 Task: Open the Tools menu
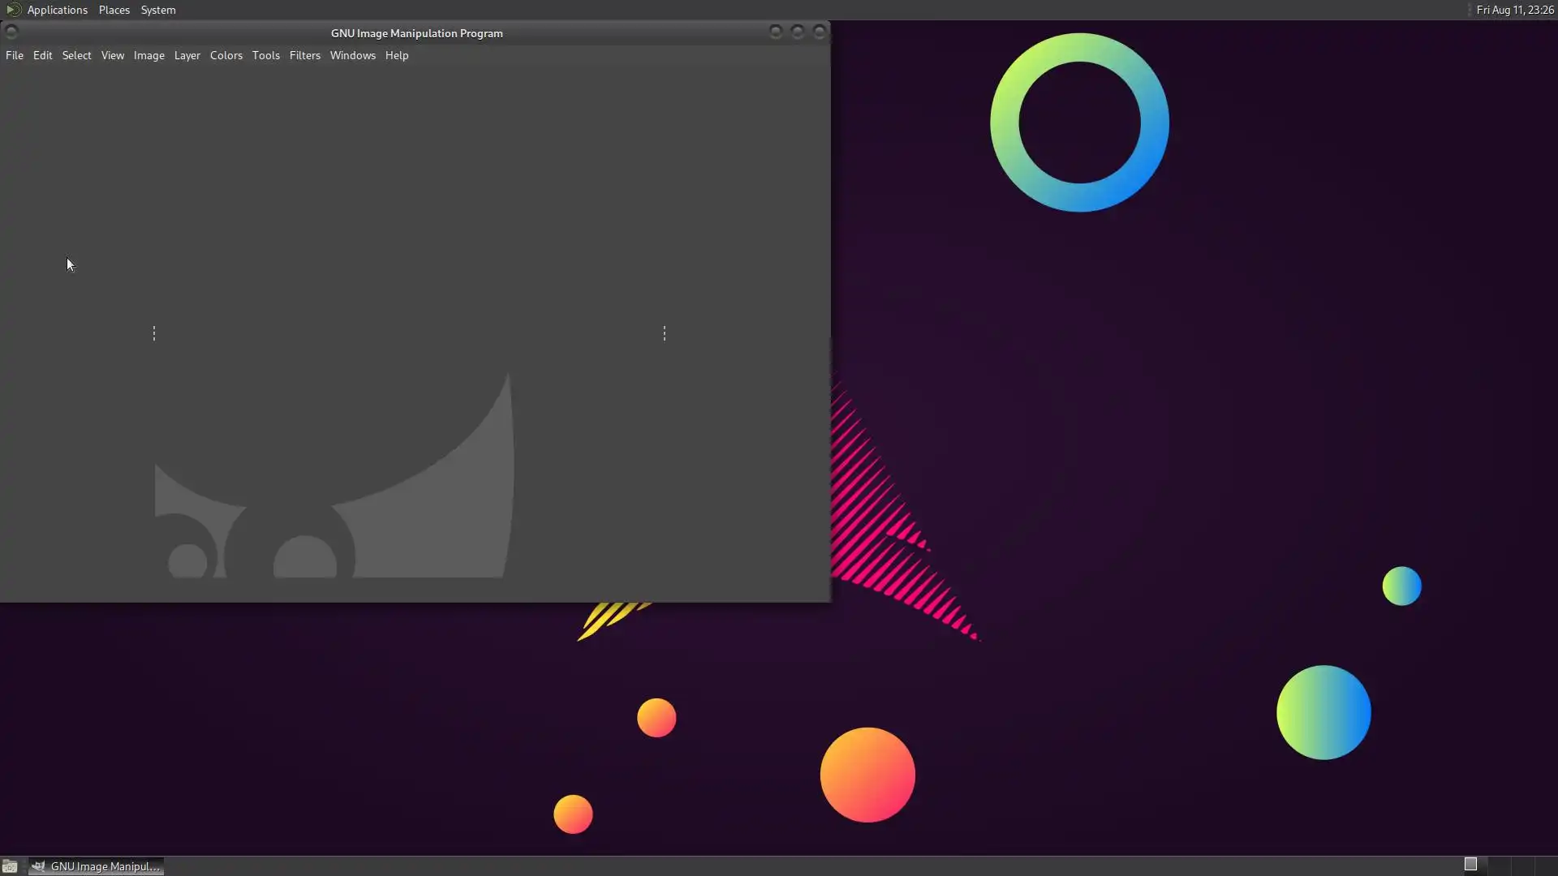click(x=265, y=55)
